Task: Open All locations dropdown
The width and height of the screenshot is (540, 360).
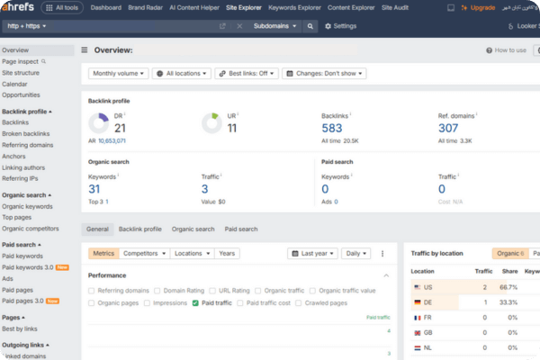Action: click(182, 74)
